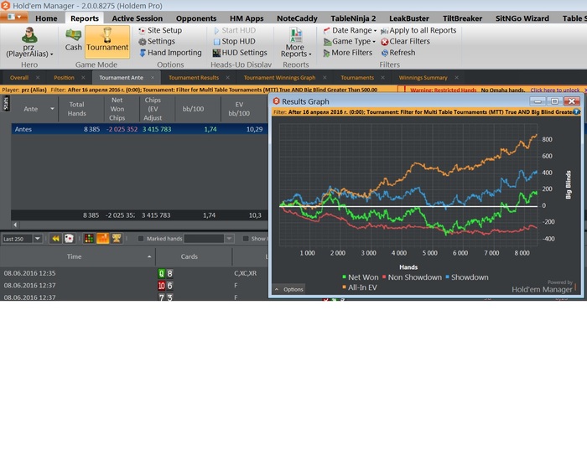The width and height of the screenshot is (587, 460).
Task: Click the trophy icon in hands toolbar
Action: (117, 239)
